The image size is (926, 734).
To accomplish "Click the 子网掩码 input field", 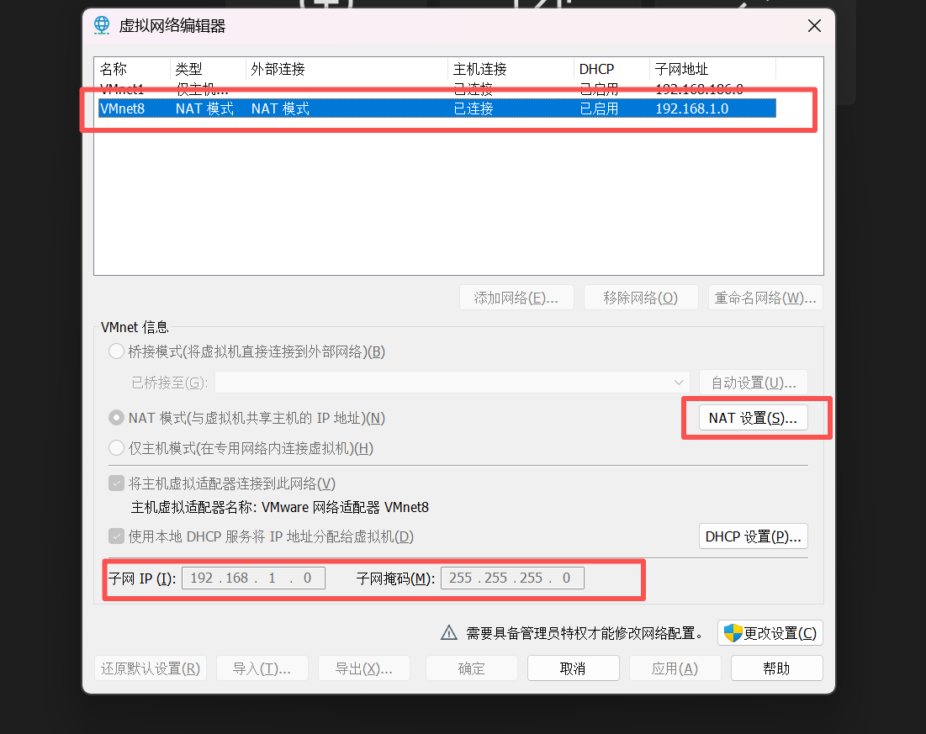I will pos(512,578).
